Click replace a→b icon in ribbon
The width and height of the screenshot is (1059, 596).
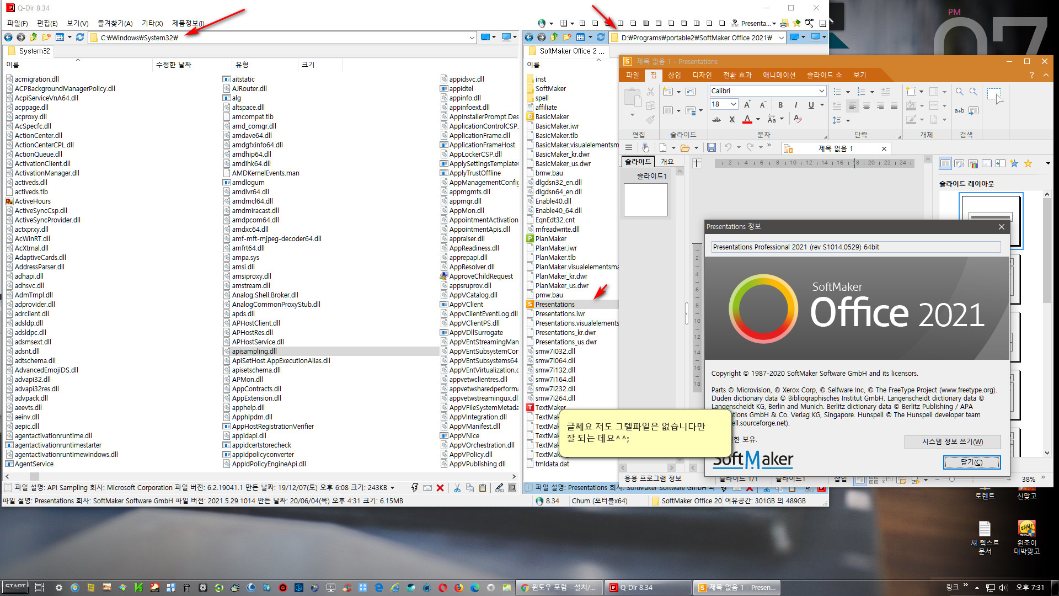coord(959,110)
